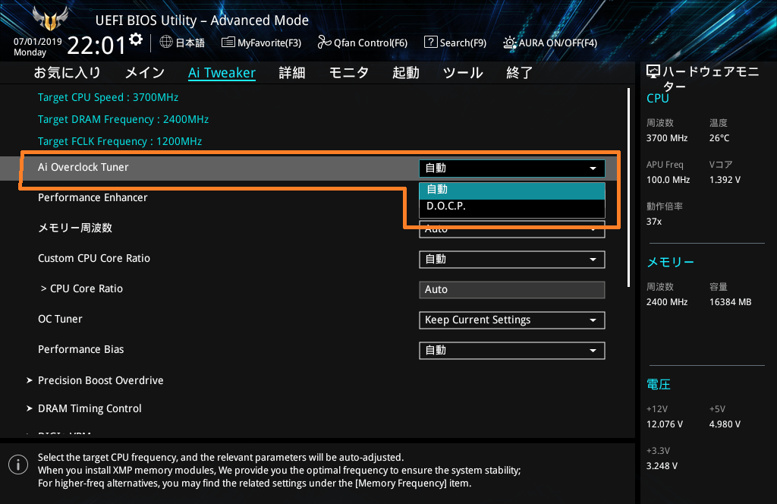777x504 pixels.
Task: Click MyFavorite(F3) label
Action: pos(269,43)
